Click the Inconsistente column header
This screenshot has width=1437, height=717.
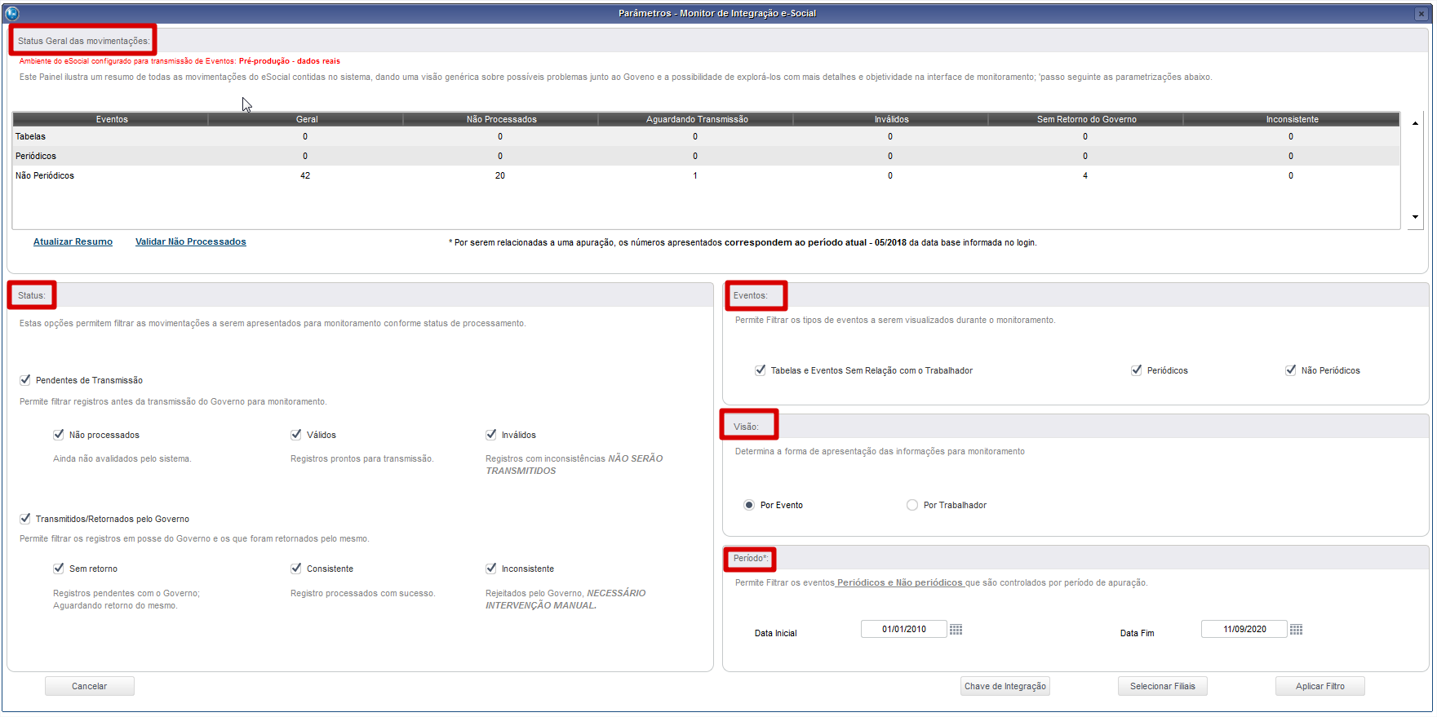pos(1292,119)
